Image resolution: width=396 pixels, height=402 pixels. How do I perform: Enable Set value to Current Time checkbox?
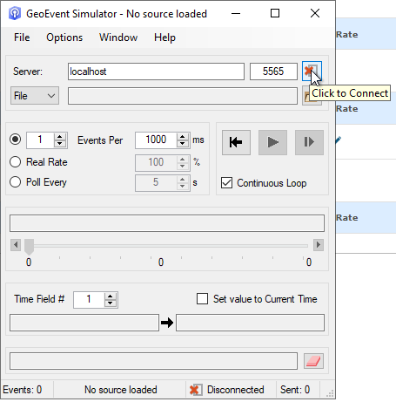coord(202,298)
